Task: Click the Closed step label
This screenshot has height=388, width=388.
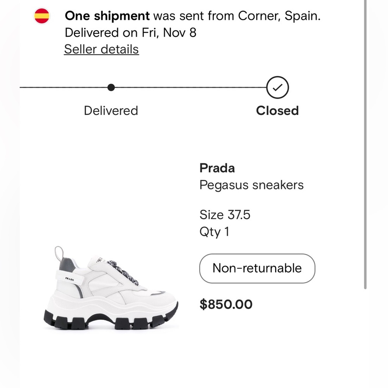Action: [x=277, y=111]
